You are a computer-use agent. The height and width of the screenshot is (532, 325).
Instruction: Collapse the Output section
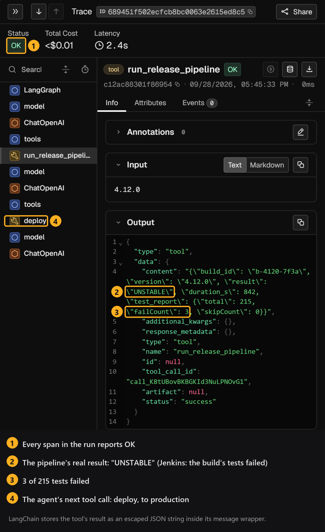118,222
